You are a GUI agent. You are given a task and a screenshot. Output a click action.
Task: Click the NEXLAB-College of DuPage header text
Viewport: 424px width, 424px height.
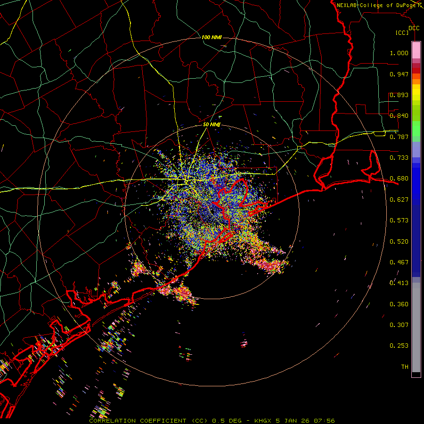pyautogui.click(x=376, y=5)
